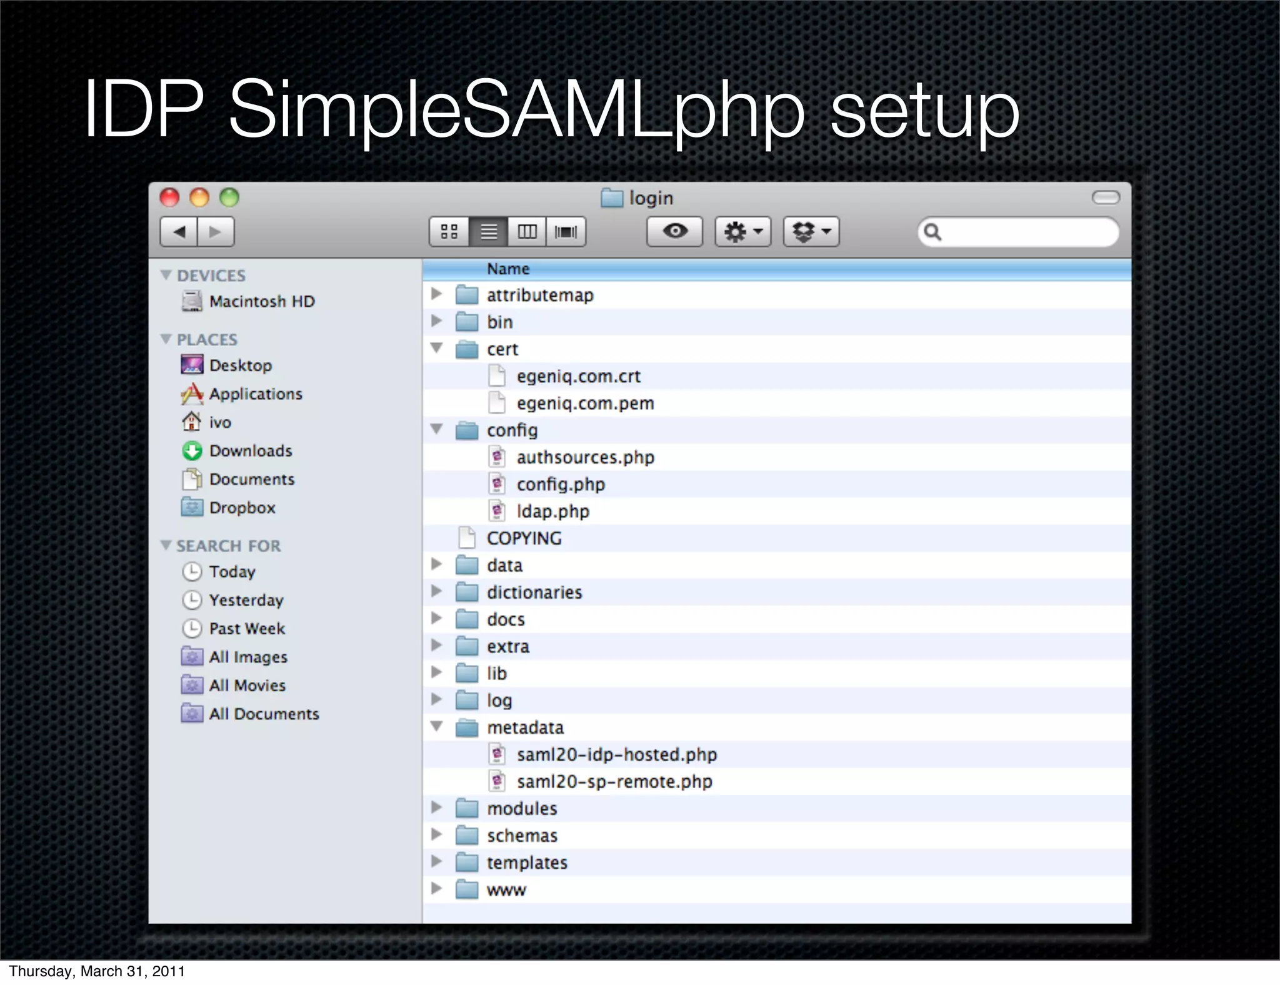This screenshot has height=985, width=1280.
Task: Expand the data folder
Action: 437,564
